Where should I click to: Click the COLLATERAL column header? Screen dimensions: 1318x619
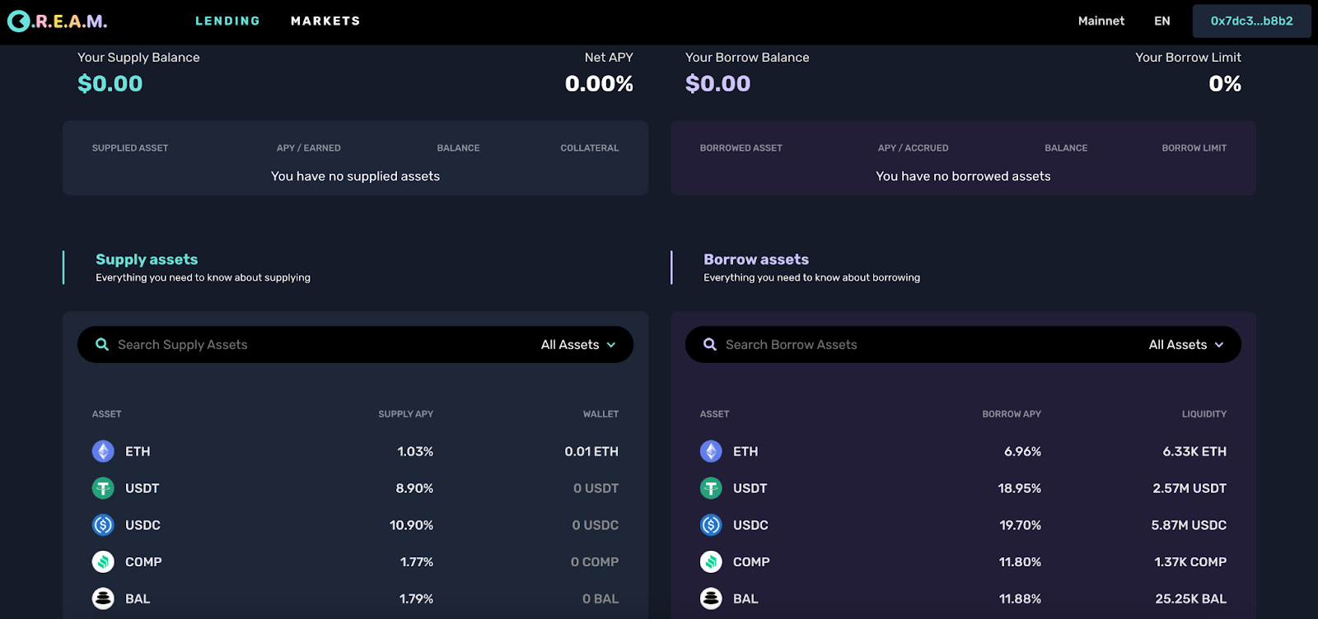coord(590,148)
